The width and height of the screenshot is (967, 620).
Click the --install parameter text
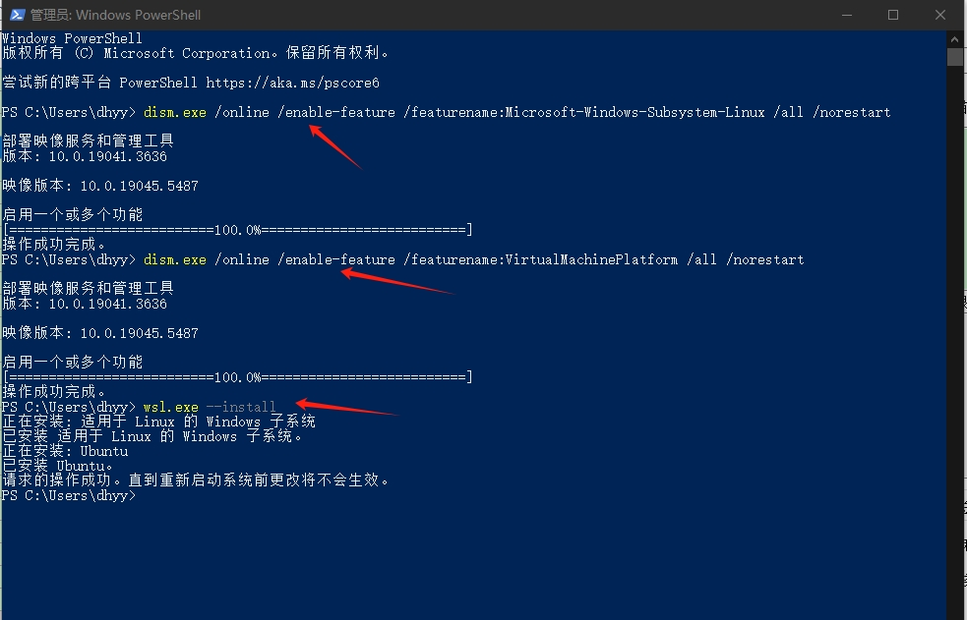pos(241,407)
